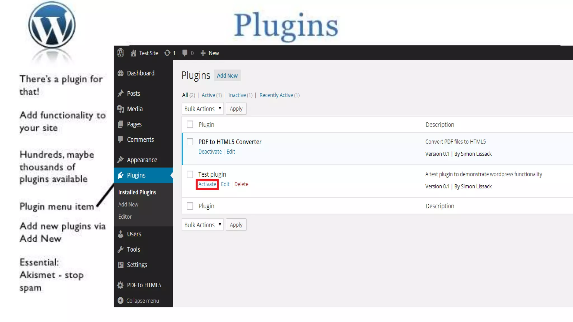Screen dimensions: 573x322
Task: Open comments bubble icon in admin bar
Action: (x=185, y=53)
